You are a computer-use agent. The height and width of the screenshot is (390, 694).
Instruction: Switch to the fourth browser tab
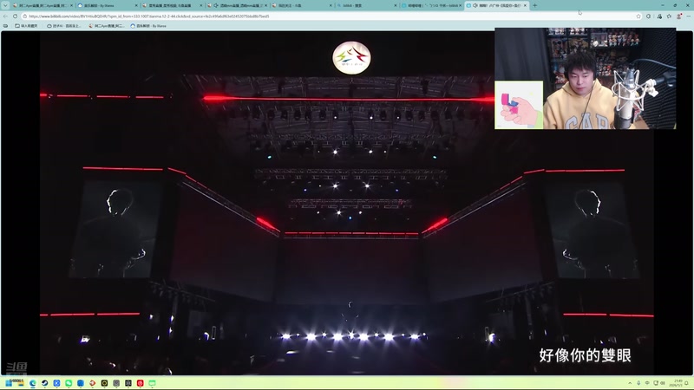pos(237,5)
